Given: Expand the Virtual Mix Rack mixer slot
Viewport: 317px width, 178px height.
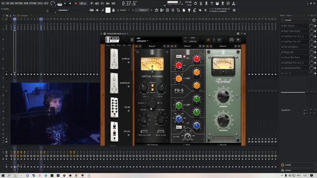Looking at the screenshot, I should (282, 57).
